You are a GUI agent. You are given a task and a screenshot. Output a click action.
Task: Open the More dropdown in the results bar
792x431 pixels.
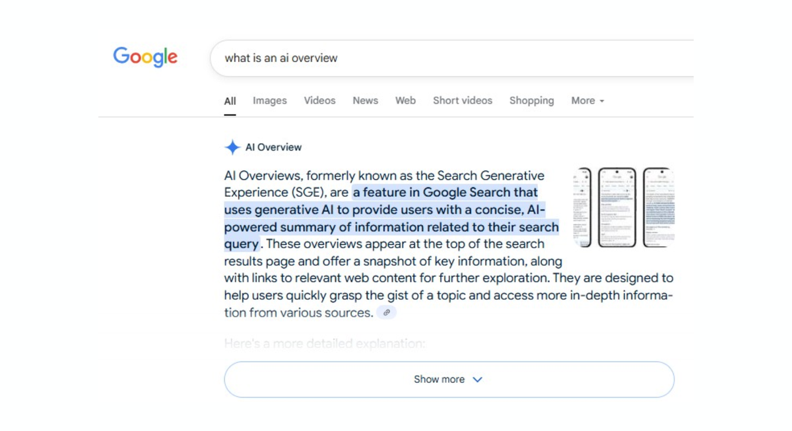583,100
